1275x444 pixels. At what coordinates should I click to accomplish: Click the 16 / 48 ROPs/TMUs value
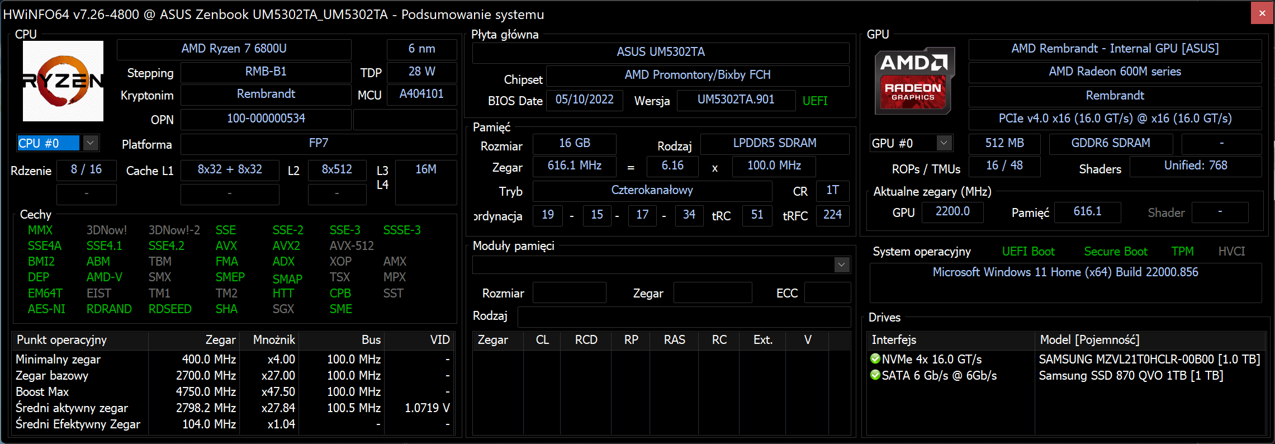point(1004,166)
